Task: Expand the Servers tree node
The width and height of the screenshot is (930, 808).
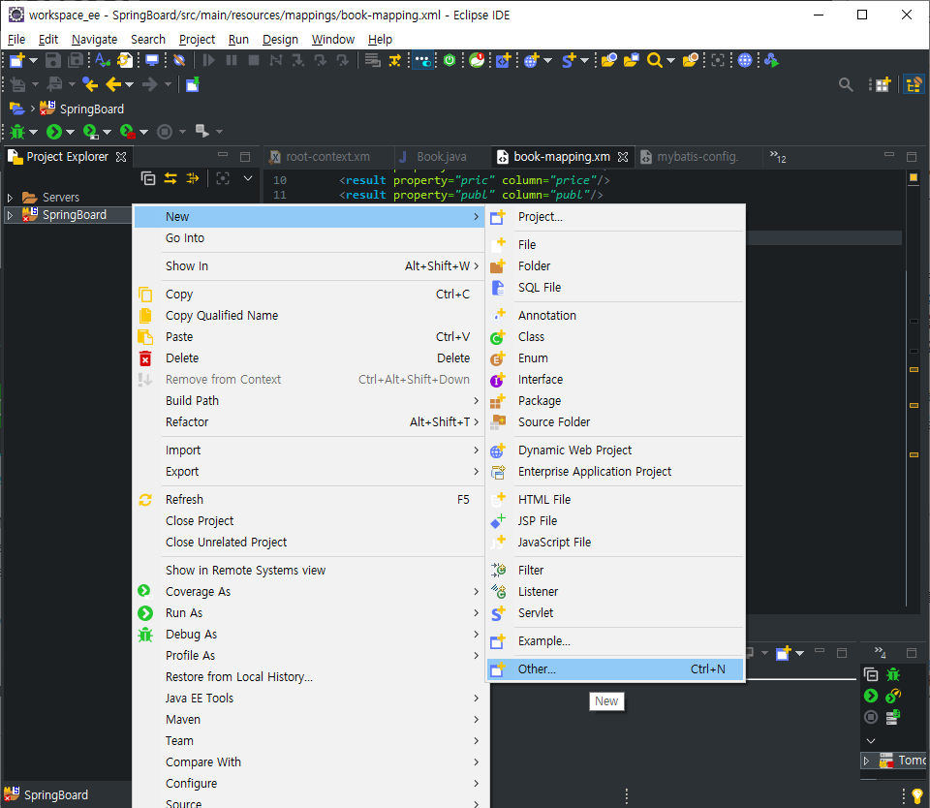Action: tap(10, 198)
